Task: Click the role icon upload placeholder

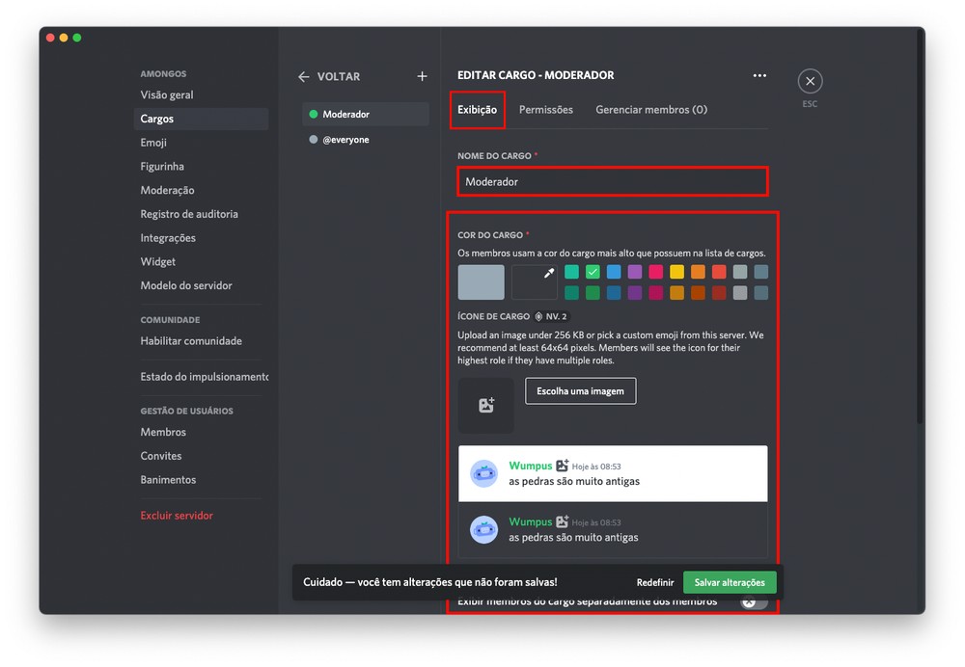Action: [x=485, y=405]
